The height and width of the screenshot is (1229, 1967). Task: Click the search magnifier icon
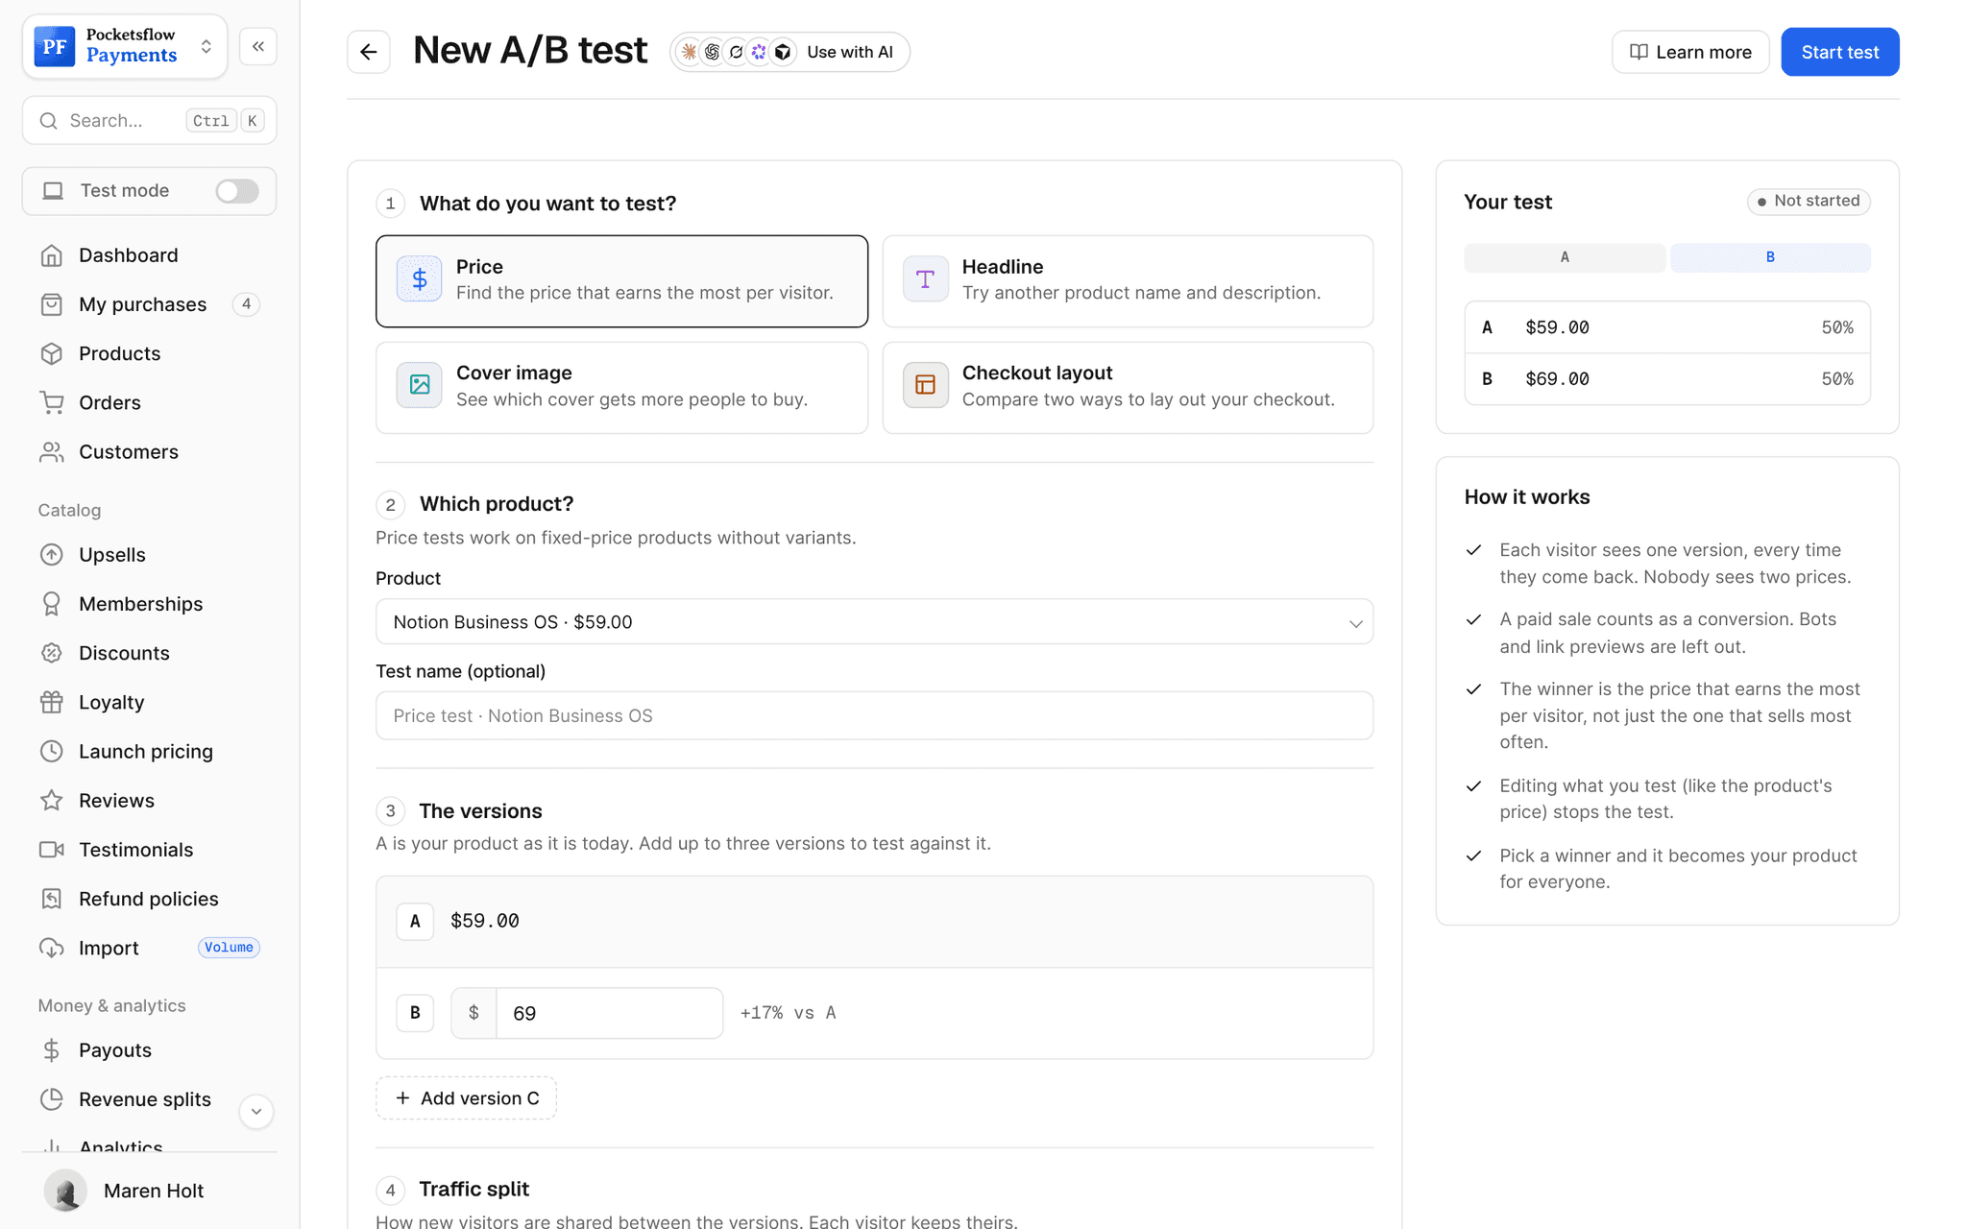48,121
